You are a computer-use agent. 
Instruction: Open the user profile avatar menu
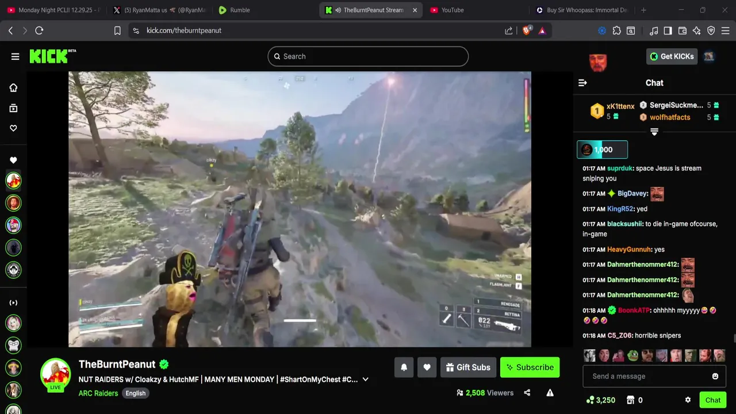coord(709,56)
